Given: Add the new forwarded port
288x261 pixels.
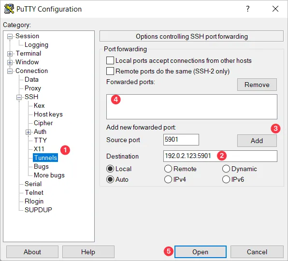Looking at the screenshot, I should click(257, 141).
